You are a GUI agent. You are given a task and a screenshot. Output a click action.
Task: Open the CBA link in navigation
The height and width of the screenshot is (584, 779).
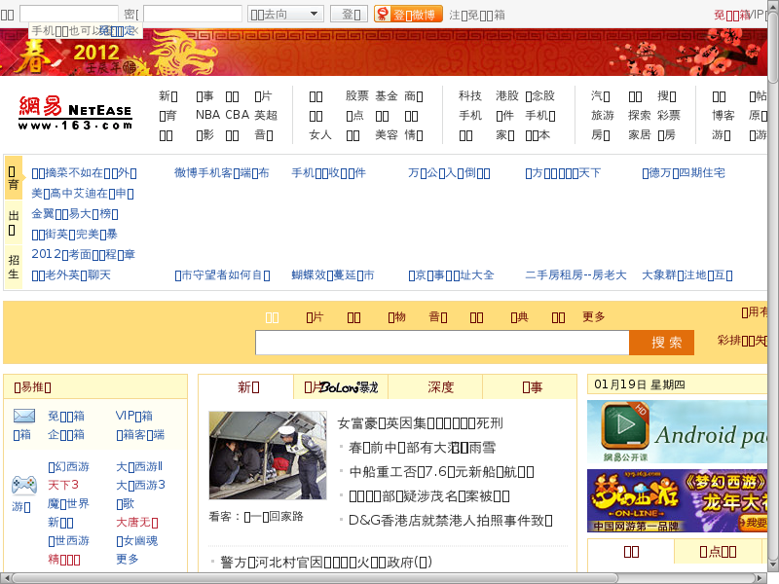coord(237,114)
